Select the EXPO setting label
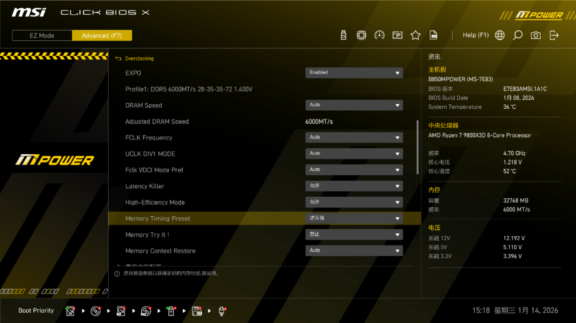 click(133, 73)
